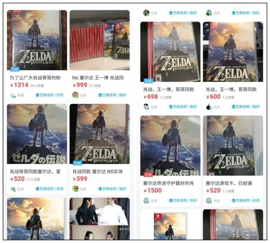Click 芝麻信用 良好 badge under ¥1500 listing
Viewport: 270px width, 243px height.
(183, 201)
